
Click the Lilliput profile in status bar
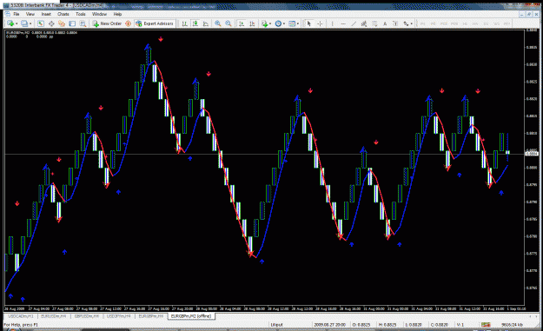point(276,325)
